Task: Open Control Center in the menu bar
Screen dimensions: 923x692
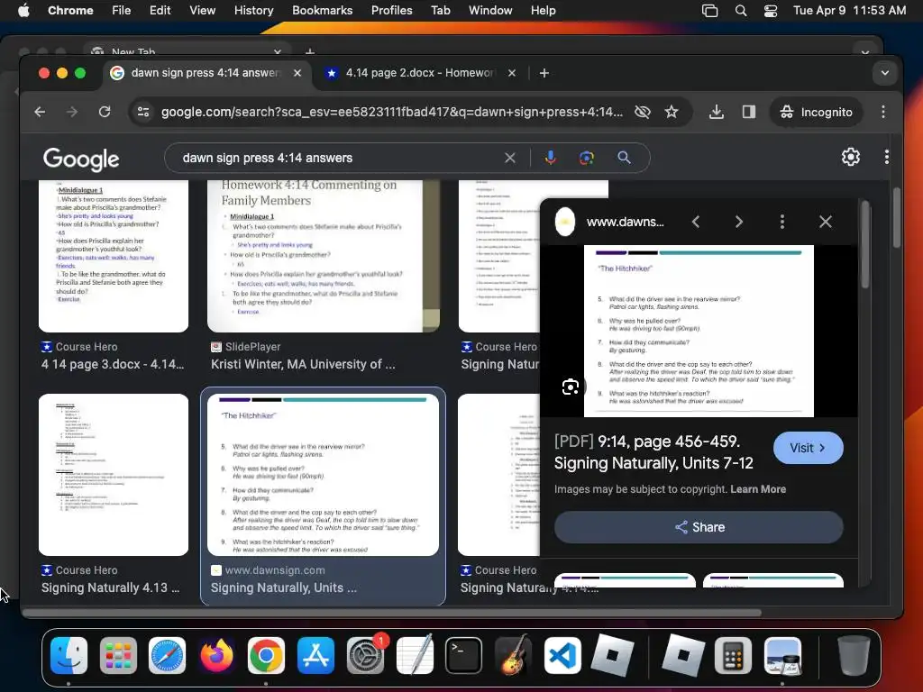Action: tap(770, 10)
